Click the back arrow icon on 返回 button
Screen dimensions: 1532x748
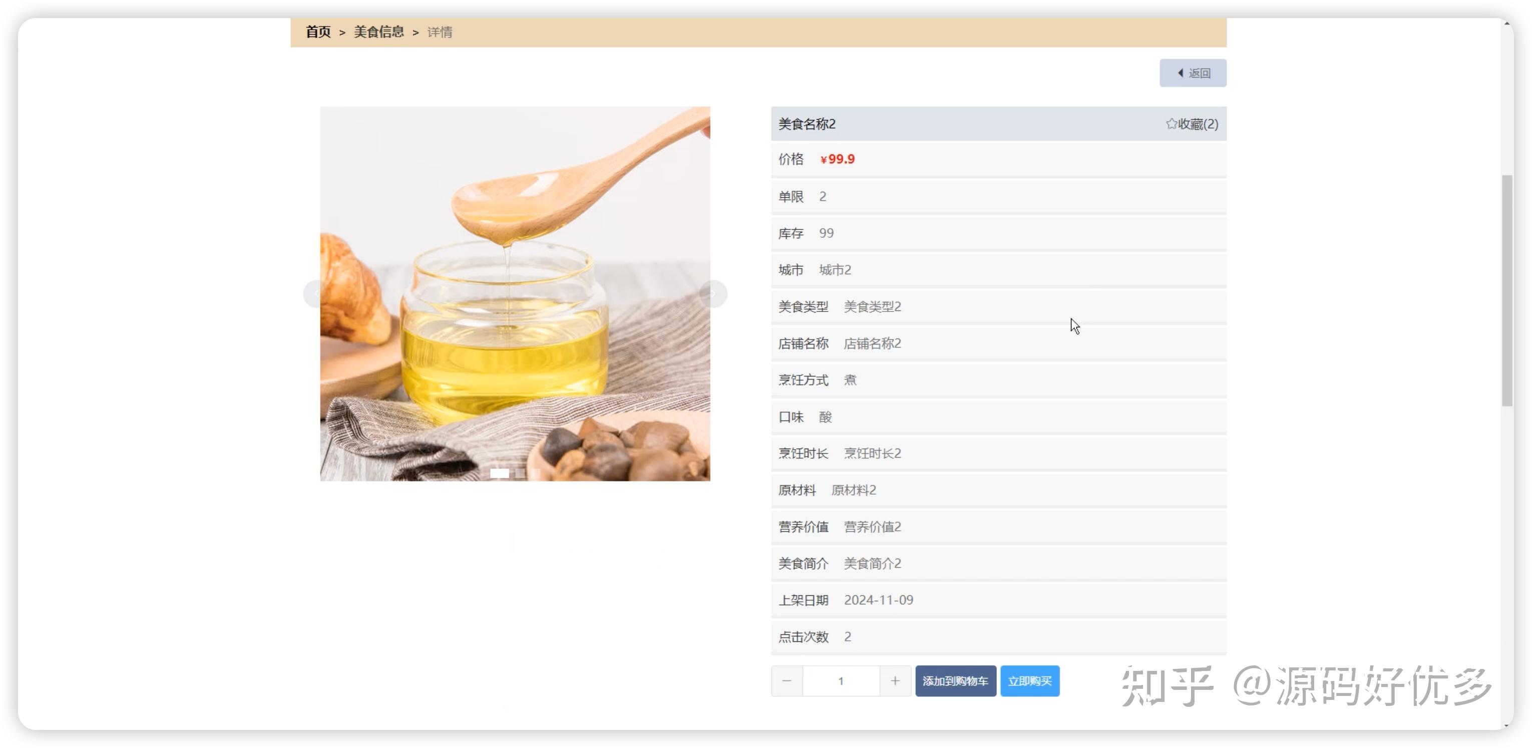click(1181, 73)
